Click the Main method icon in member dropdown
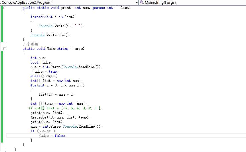Viewport: 246px width, 152px height. coord(142,2)
